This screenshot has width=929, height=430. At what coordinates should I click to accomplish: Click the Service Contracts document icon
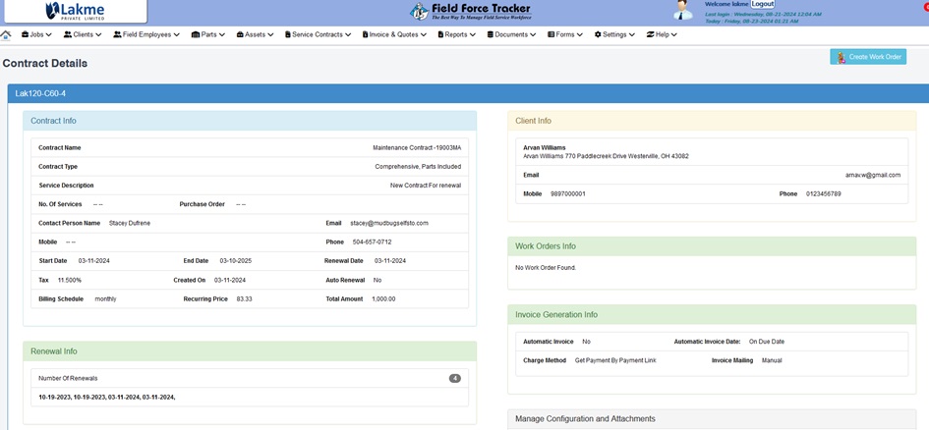[x=287, y=35]
